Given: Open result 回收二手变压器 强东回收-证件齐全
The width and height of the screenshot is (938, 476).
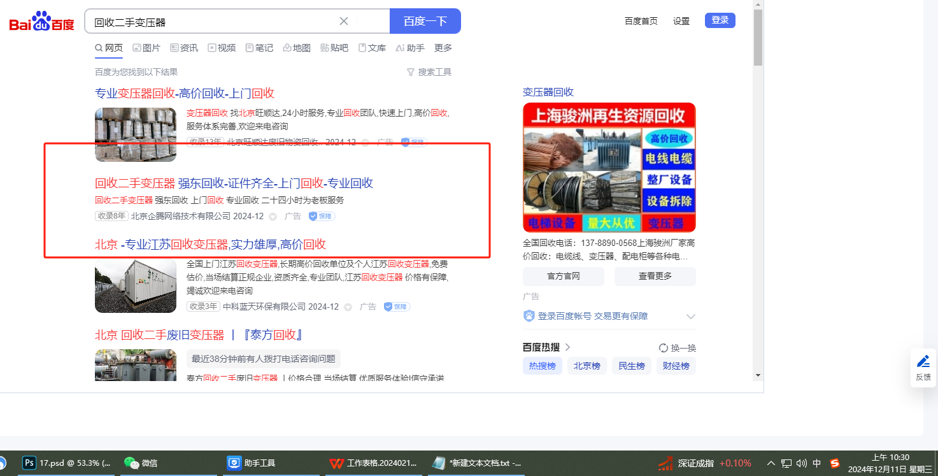Looking at the screenshot, I should tap(234, 184).
